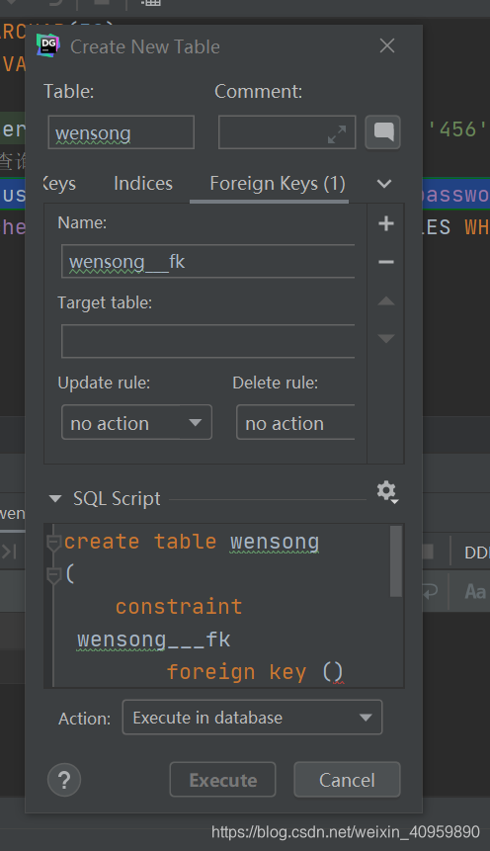Open the Action Execute in database dropdown
This screenshot has height=851, width=490.
pos(252,718)
